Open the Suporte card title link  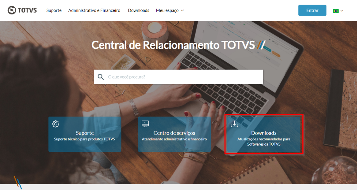tap(85, 133)
